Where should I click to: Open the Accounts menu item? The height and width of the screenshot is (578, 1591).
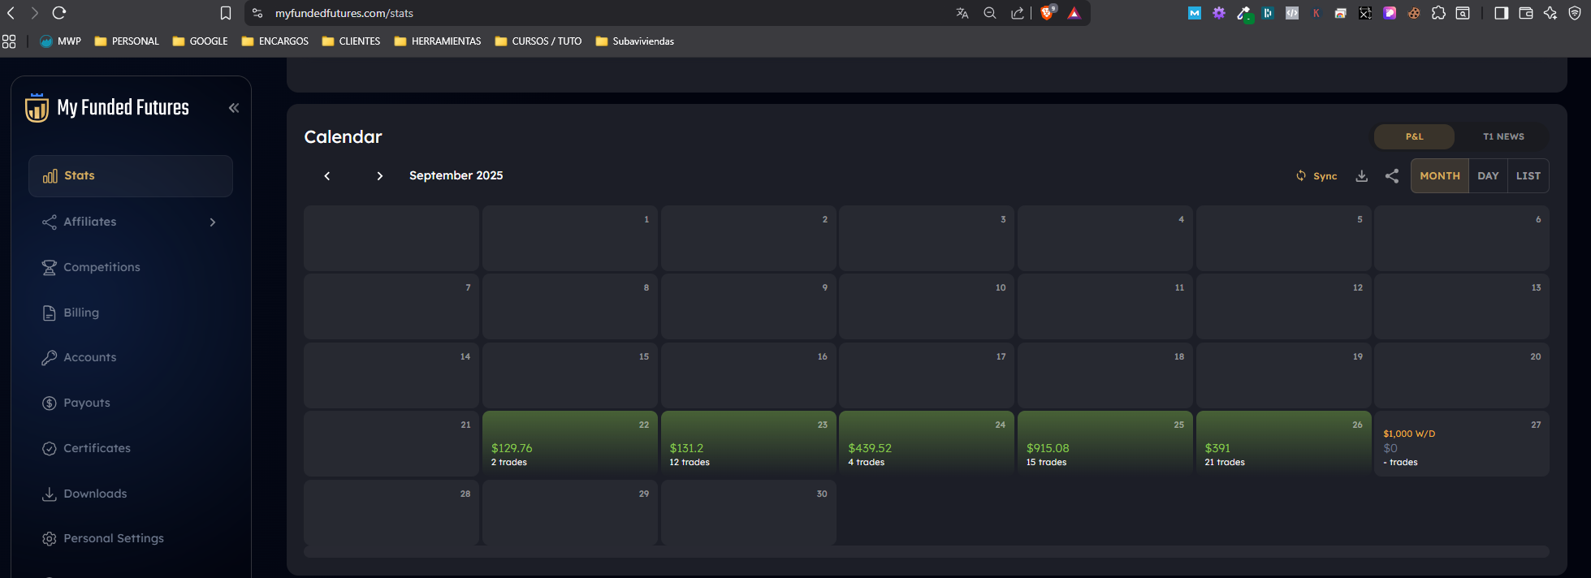coord(89,357)
